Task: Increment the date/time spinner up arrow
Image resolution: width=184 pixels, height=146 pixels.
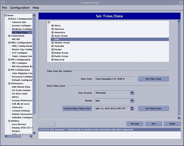Action: click(x=132, y=107)
